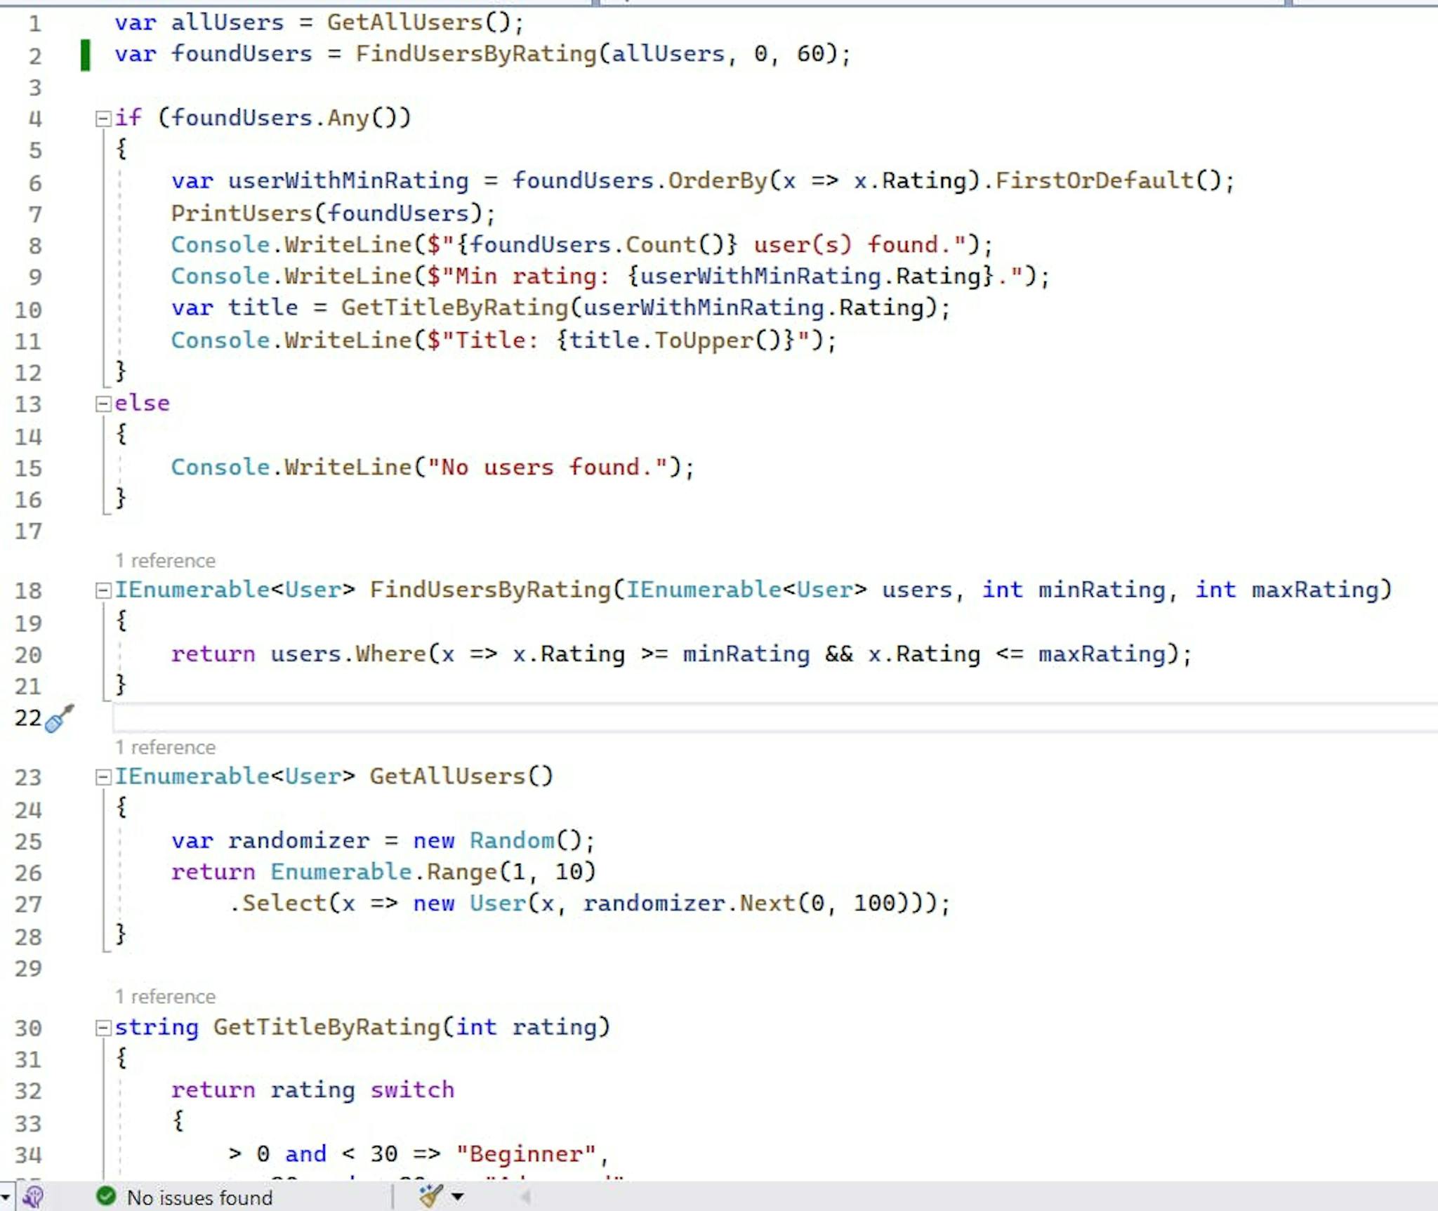Open the Code Cleanup dropdown arrow
The height and width of the screenshot is (1211, 1438).
[458, 1196]
